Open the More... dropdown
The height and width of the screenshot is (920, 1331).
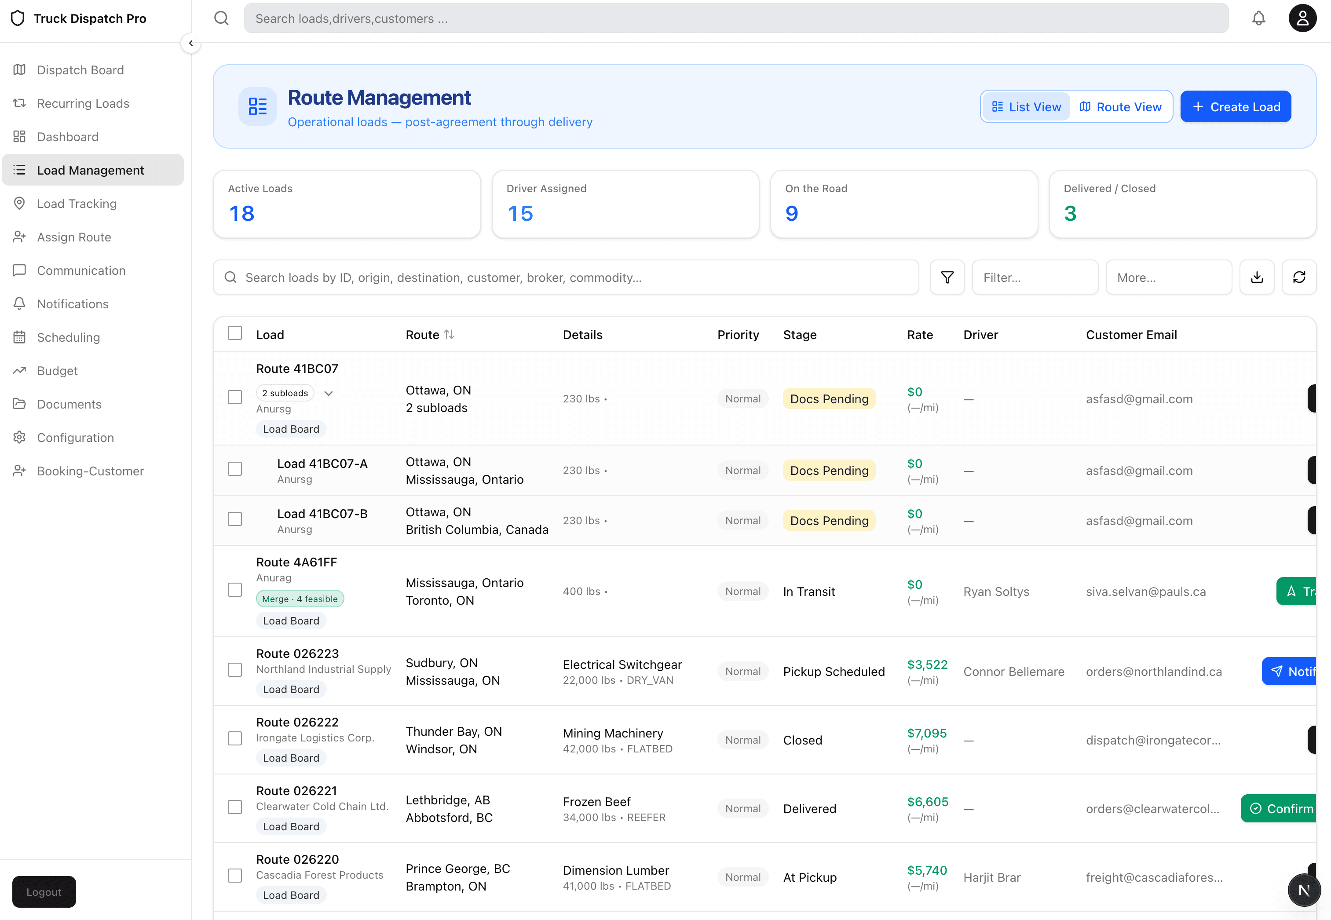(1168, 277)
